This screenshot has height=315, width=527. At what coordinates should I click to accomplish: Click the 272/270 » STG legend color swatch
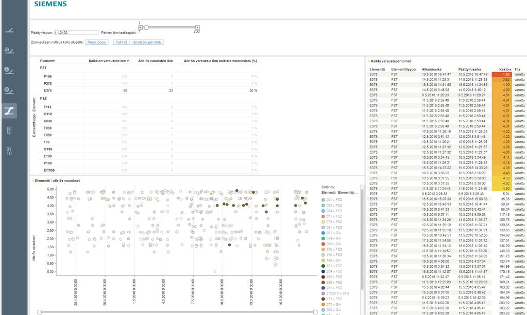[324, 293]
